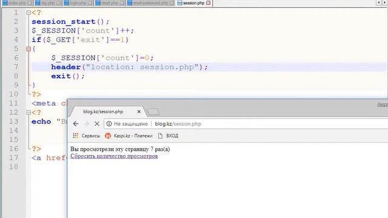
Task: Click the header("location: session.php") line
Action: tap(129, 67)
